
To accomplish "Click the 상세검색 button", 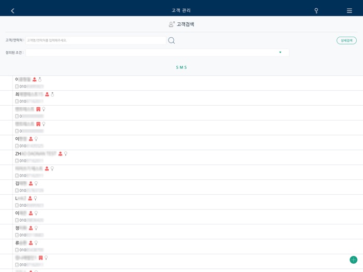I will coord(346,40).
